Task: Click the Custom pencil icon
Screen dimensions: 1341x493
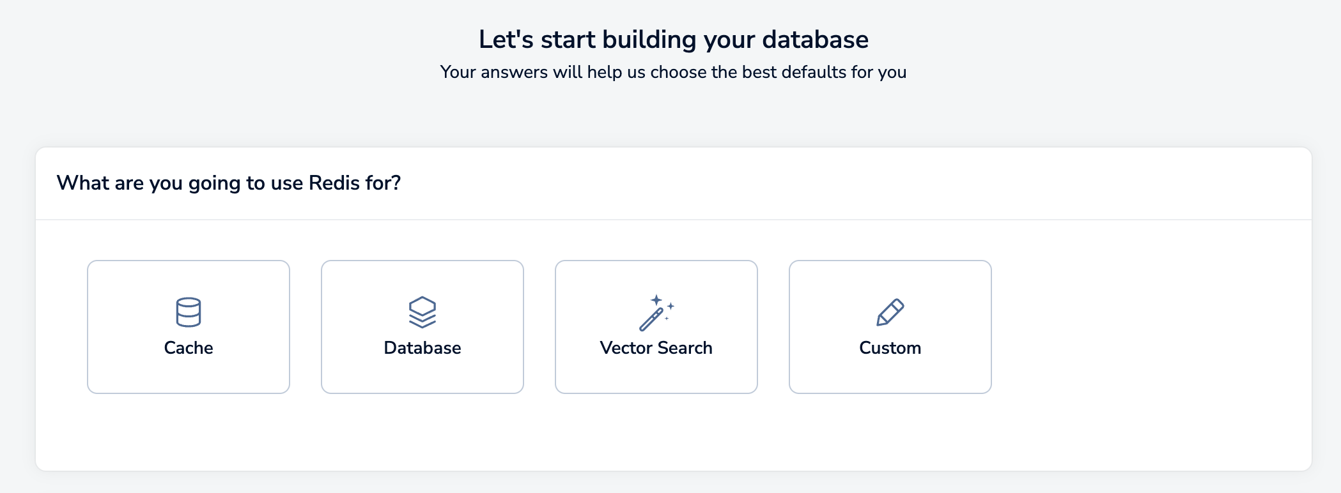Action: (x=890, y=312)
